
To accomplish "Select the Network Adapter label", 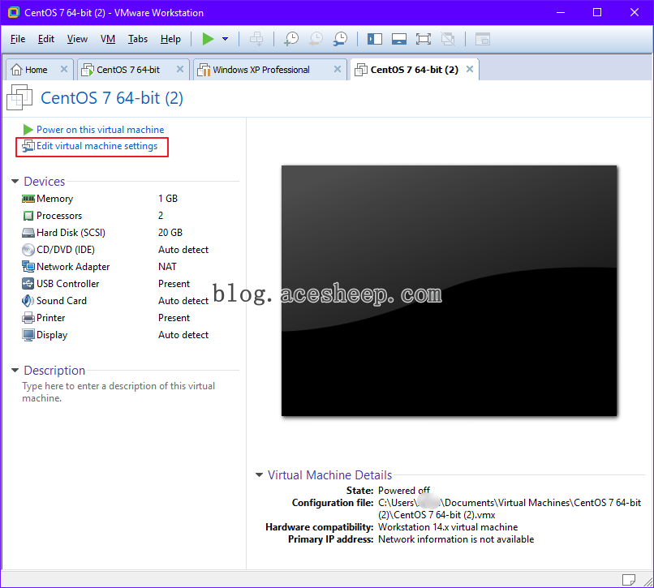I will [73, 267].
